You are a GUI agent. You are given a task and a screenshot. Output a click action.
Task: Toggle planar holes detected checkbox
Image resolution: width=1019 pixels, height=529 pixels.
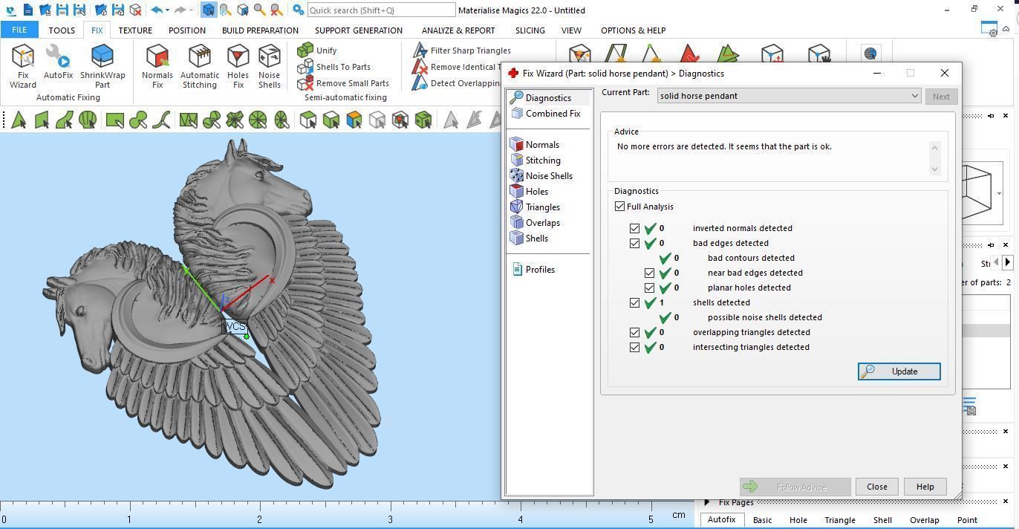[x=650, y=288]
